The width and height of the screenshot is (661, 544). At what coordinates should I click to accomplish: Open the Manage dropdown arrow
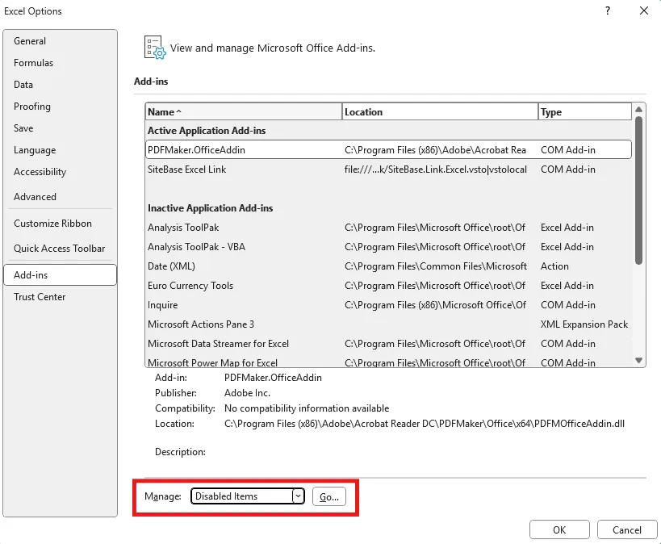[298, 496]
